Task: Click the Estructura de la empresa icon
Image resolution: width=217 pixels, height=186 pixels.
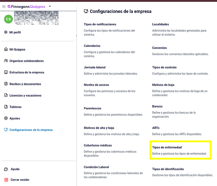Action: coord(6,72)
